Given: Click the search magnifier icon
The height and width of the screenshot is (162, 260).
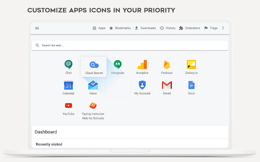Looking at the screenshot, I should click(x=37, y=45).
